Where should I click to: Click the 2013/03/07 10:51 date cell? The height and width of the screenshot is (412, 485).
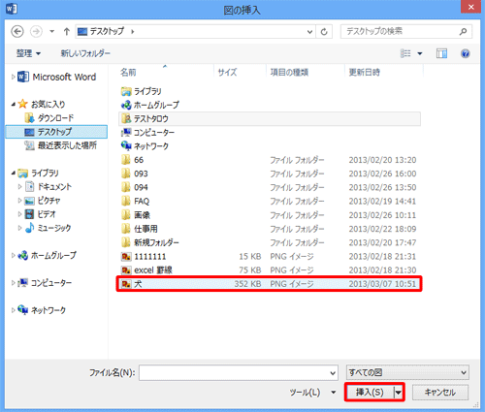point(382,284)
